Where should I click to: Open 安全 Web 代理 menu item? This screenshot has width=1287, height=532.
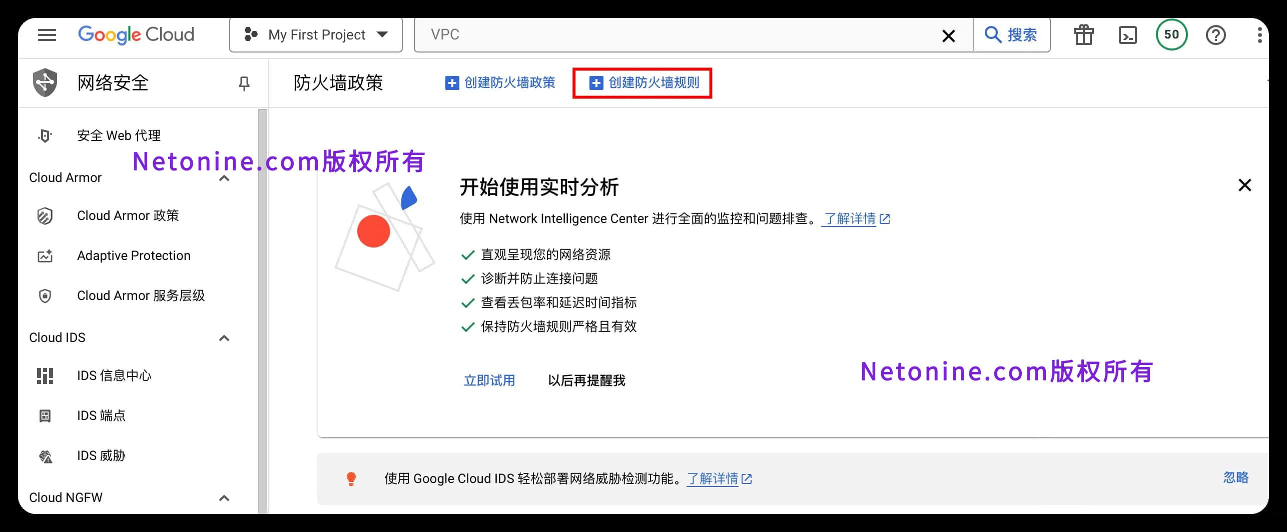tap(119, 135)
